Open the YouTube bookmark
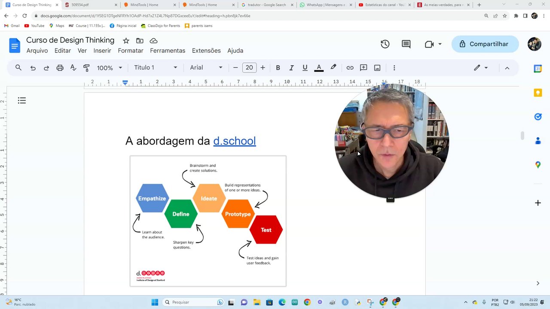Image resolution: width=550 pixels, height=309 pixels. coord(34,26)
